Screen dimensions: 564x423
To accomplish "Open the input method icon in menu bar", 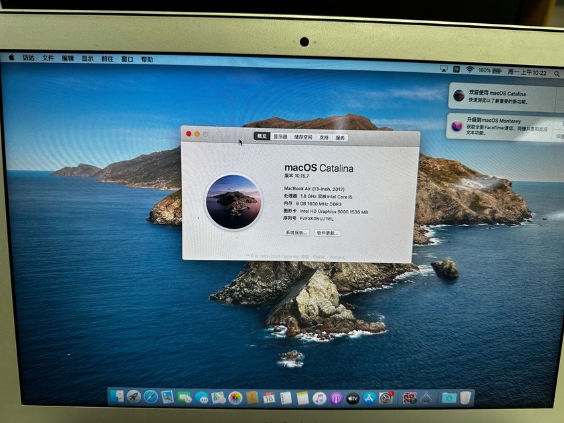I will [x=457, y=69].
